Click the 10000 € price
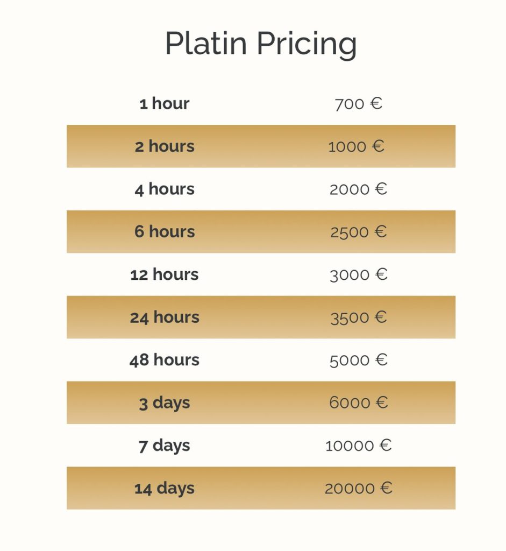The height and width of the screenshot is (551, 506). (x=358, y=446)
